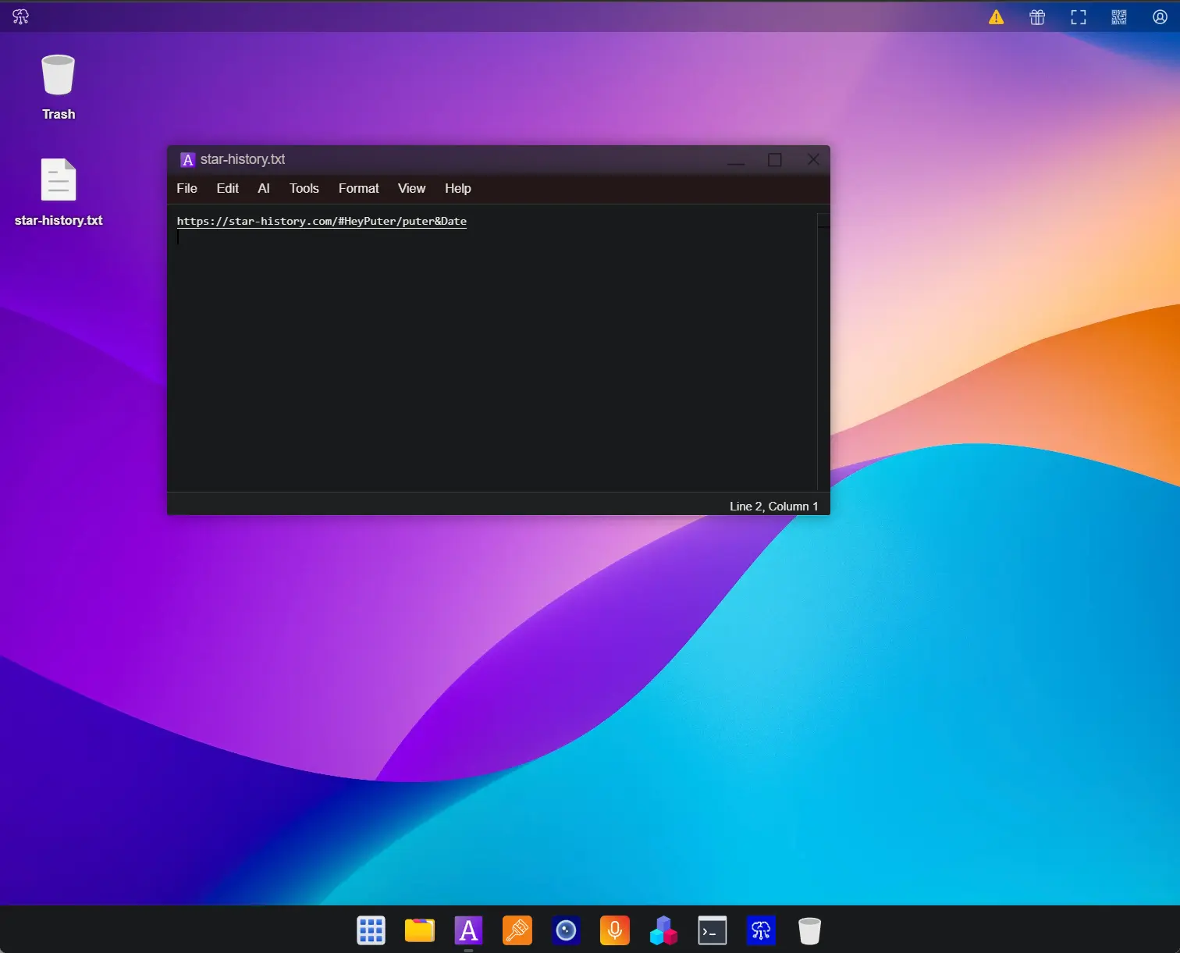Open the Camera app from the taskbar
The height and width of the screenshot is (953, 1180).
[566, 930]
